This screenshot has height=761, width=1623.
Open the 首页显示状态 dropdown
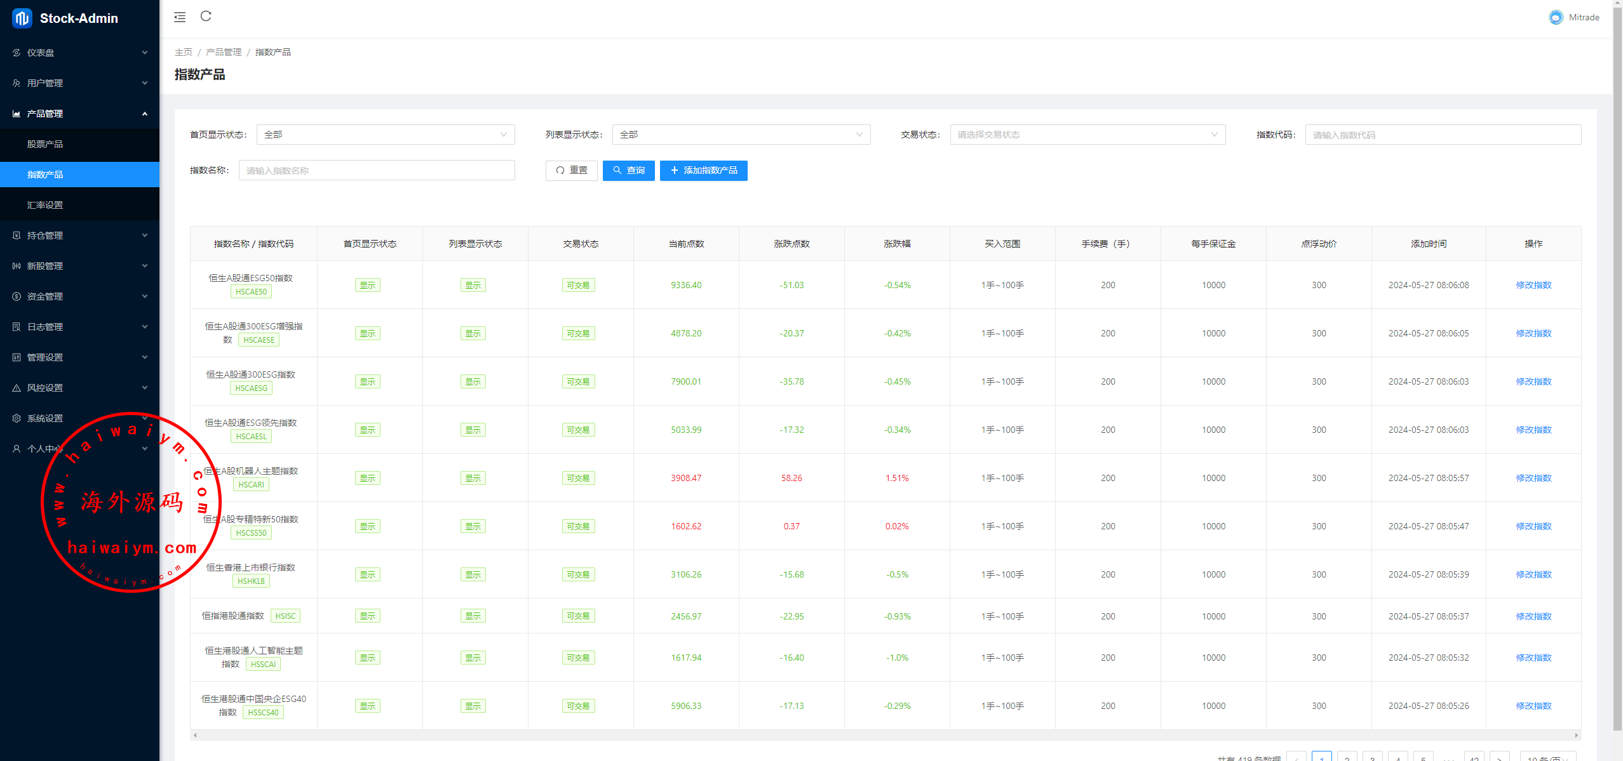click(x=385, y=135)
